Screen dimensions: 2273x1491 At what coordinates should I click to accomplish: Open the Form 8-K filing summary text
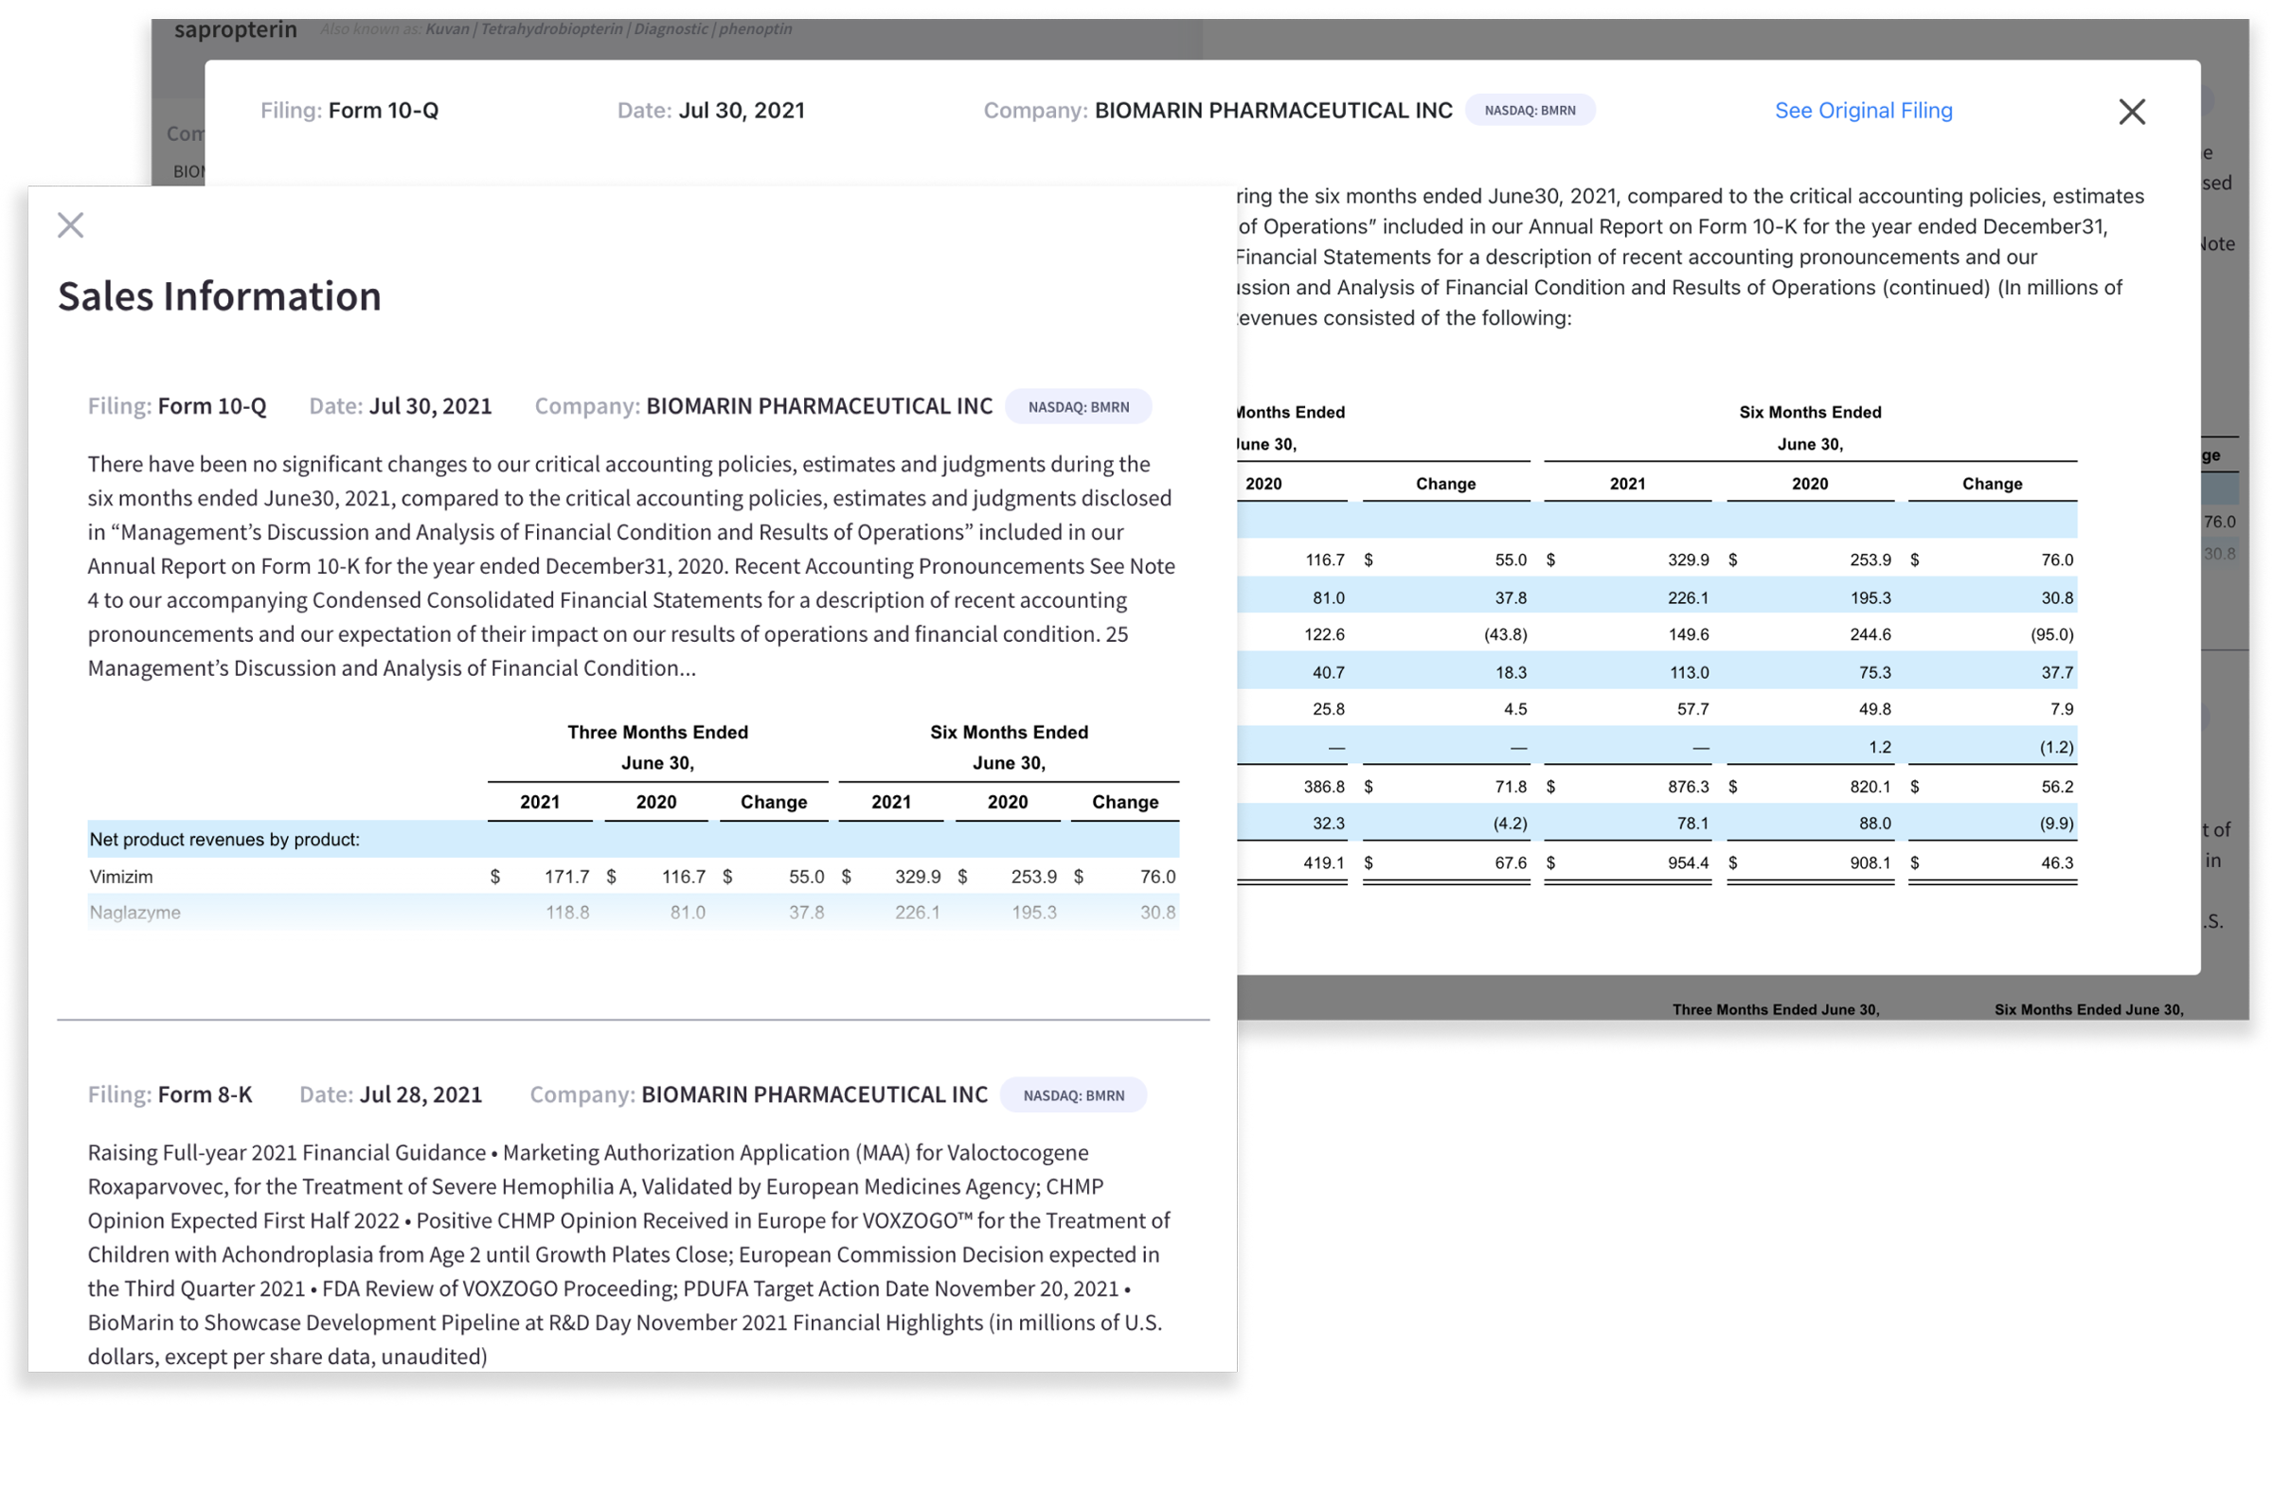click(x=626, y=1253)
